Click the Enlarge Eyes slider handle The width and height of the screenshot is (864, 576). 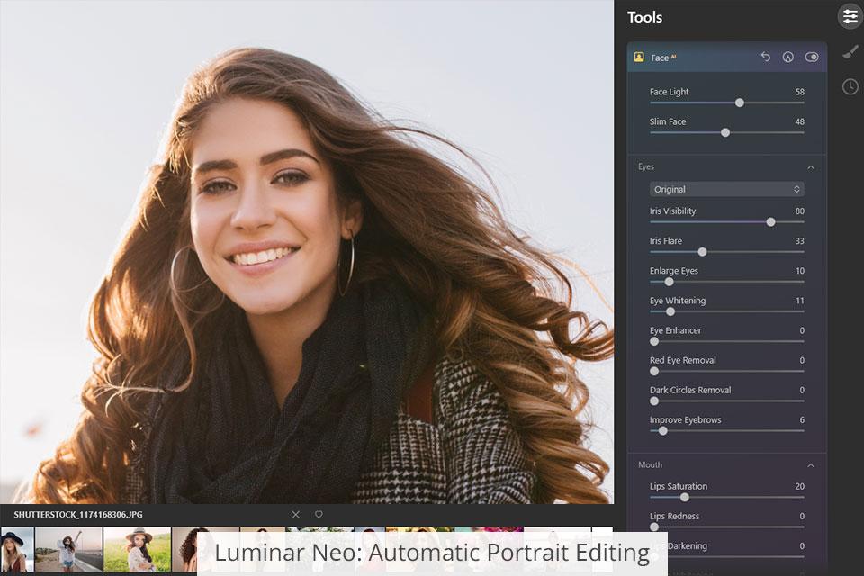[x=669, y=281]
